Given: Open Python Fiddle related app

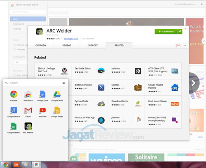Looking at the screenshot, I should (x=89, y=104).
